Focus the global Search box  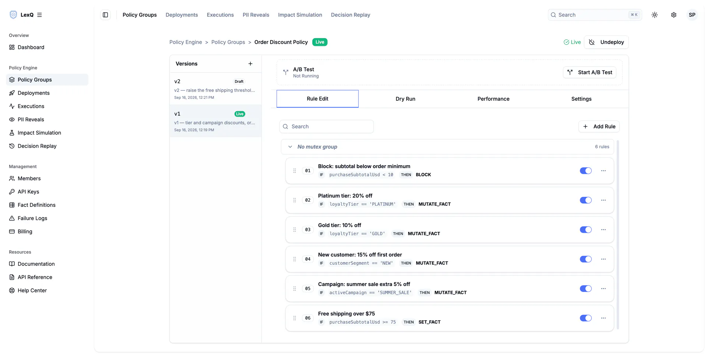pyautogui.click(x=595, y=15)
